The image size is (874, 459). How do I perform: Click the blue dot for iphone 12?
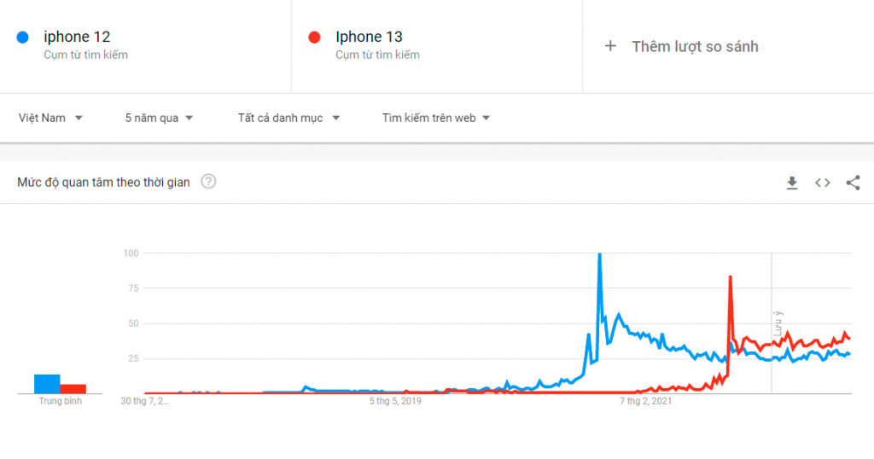click(23, 38)
